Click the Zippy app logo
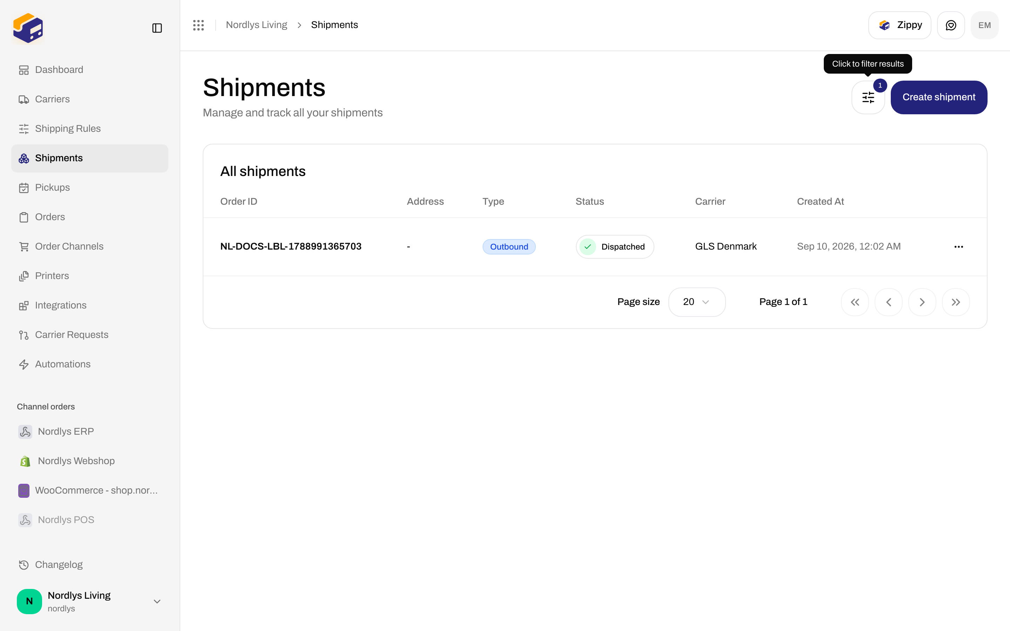The width and height of the screenshot is (1010, 631). (28, 28)
